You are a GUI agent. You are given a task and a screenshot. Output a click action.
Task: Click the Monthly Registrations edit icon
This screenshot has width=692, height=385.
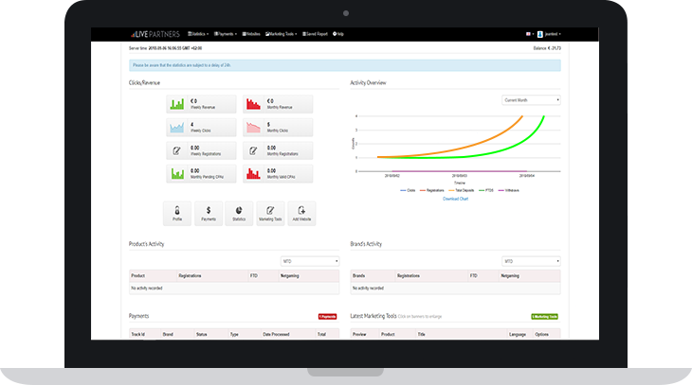(x=253, y=150)
